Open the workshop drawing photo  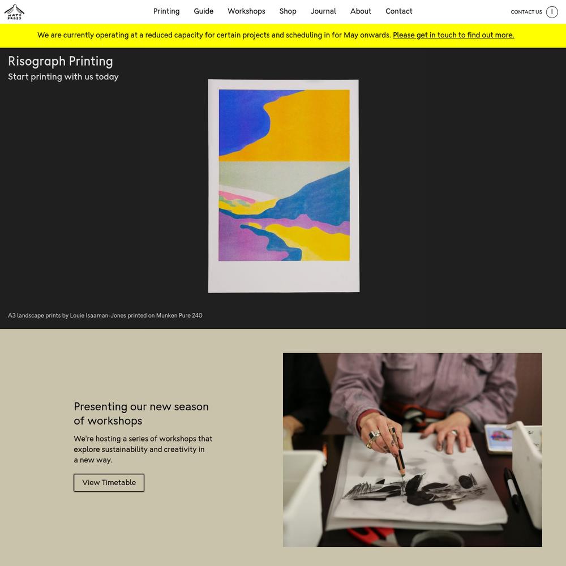click(x=412, y=449)
